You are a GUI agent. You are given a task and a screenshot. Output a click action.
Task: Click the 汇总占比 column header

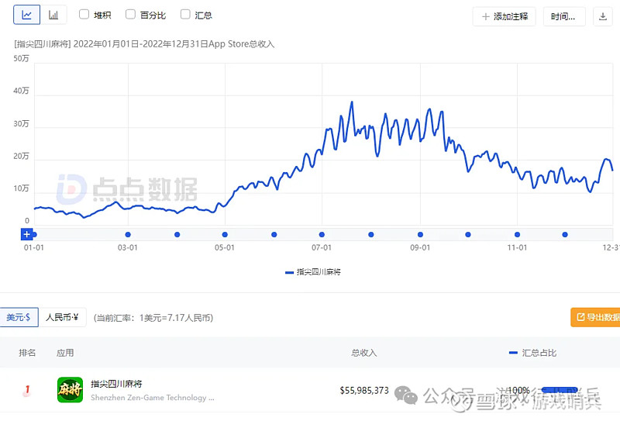click(532, 353)
